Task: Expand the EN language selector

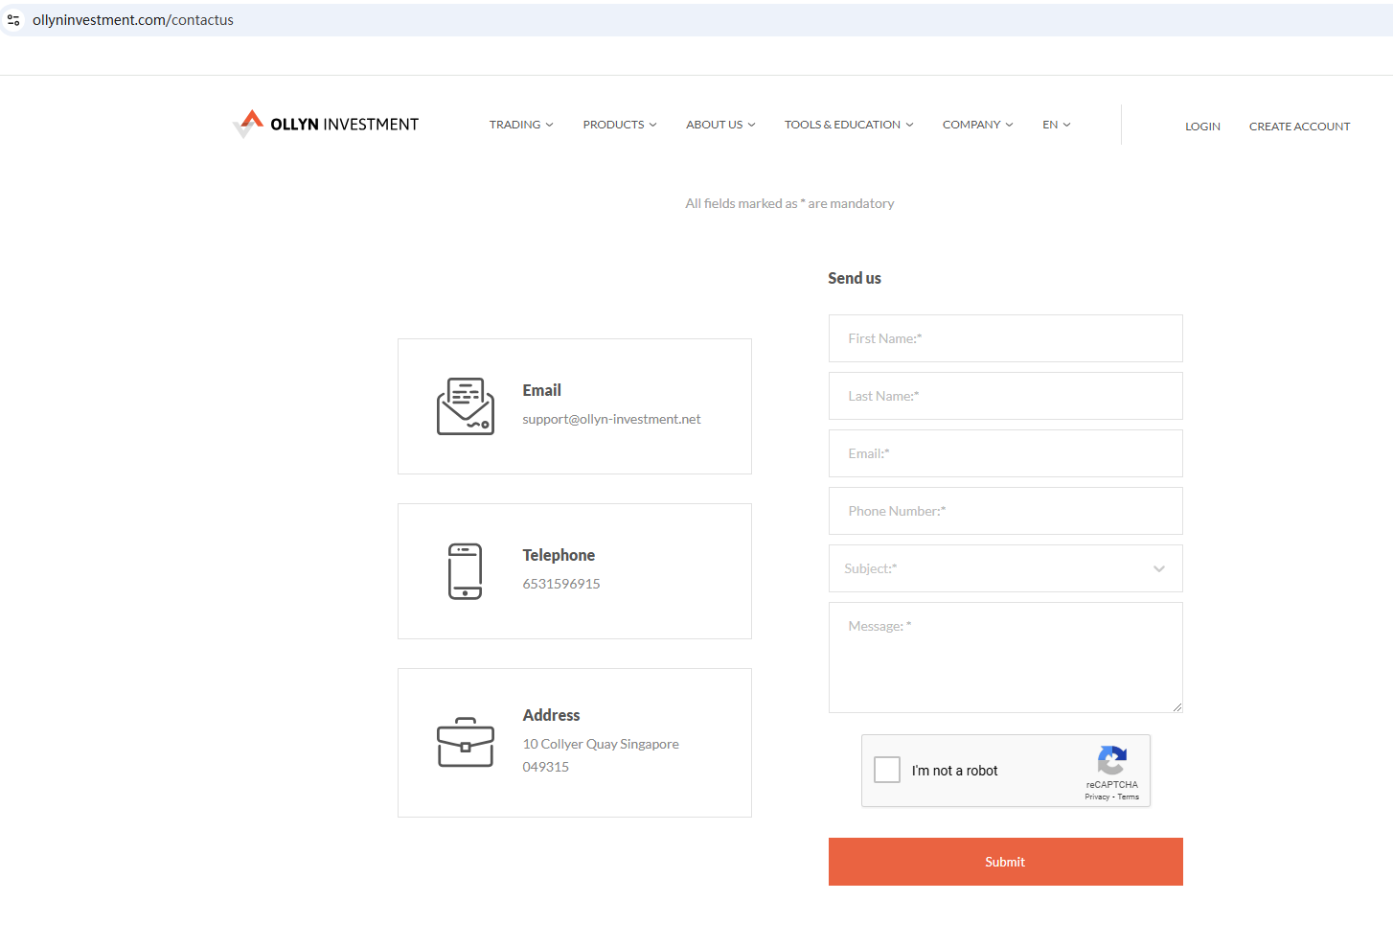Action: pyautogui.click(x=1056, y=125)
